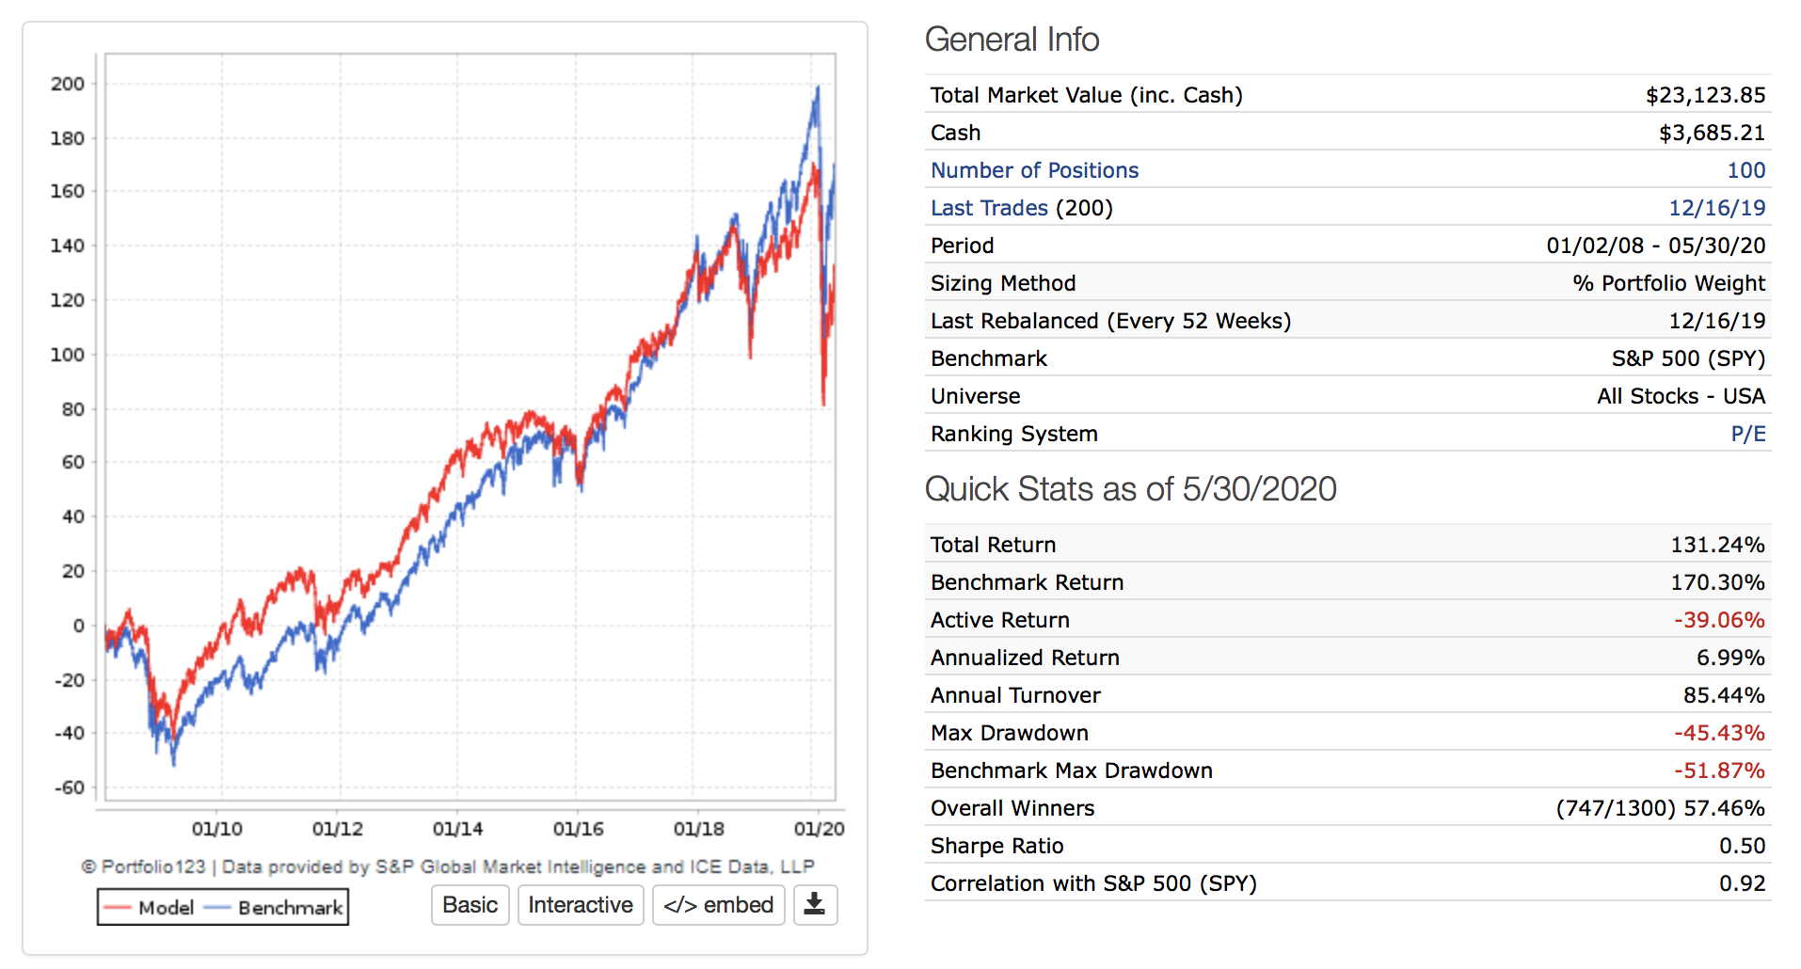Open the Last Trades link
The image size is (1801, 969).
pos(989,208)
